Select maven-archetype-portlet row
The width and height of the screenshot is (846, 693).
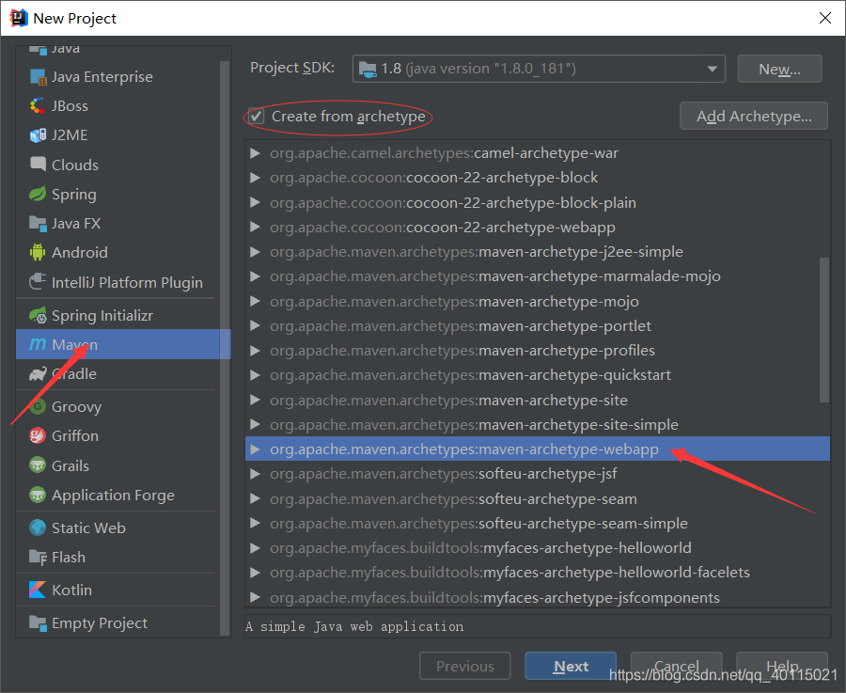click(538, 326)
